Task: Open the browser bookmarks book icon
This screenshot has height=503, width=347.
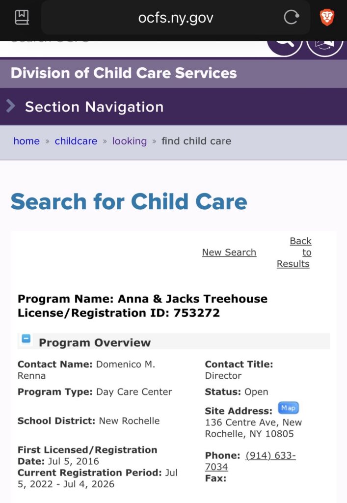Action: [22, 18]
